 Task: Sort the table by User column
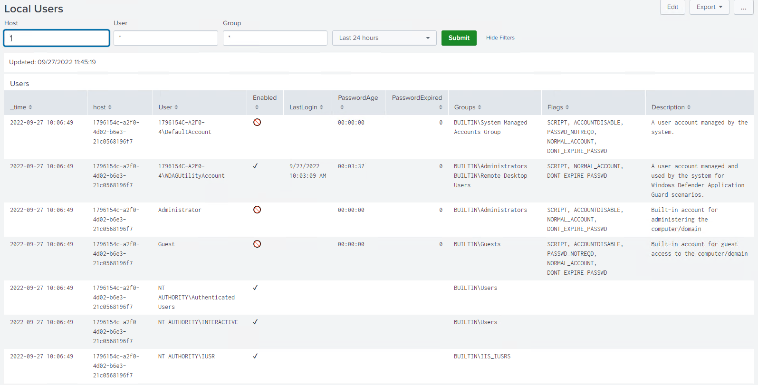[x=168, y=107]
